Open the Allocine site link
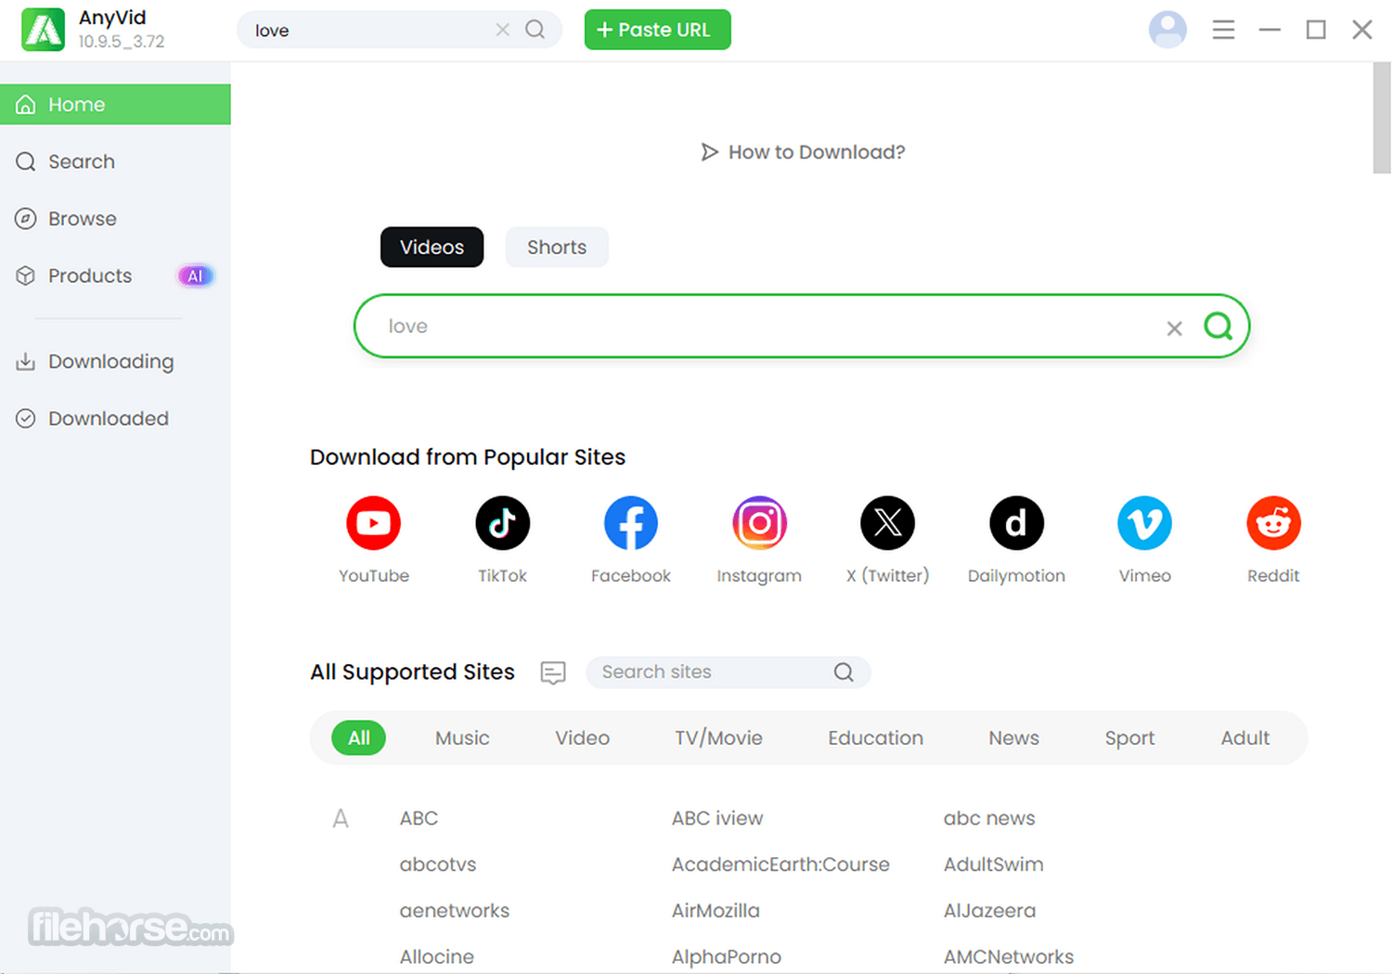Viewport: 1392px width, 974px height. point(436,956)
